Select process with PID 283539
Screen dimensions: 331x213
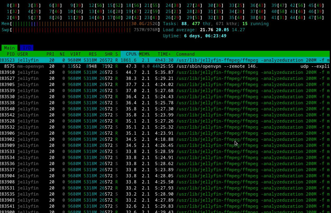click(x=165, y=91)
